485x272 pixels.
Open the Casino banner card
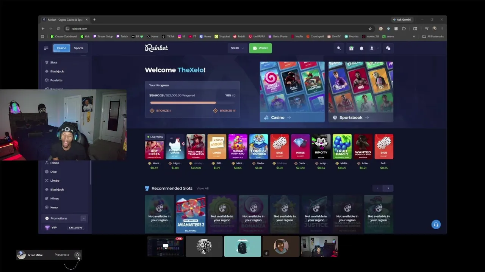(292, 92)
